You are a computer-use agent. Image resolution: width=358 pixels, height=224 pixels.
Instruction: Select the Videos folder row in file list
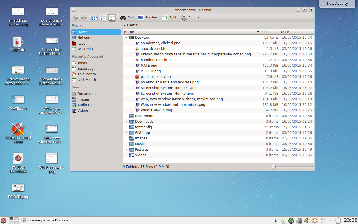tap(218, 155)
